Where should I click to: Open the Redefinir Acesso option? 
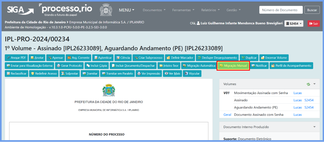tap(44, 74)
